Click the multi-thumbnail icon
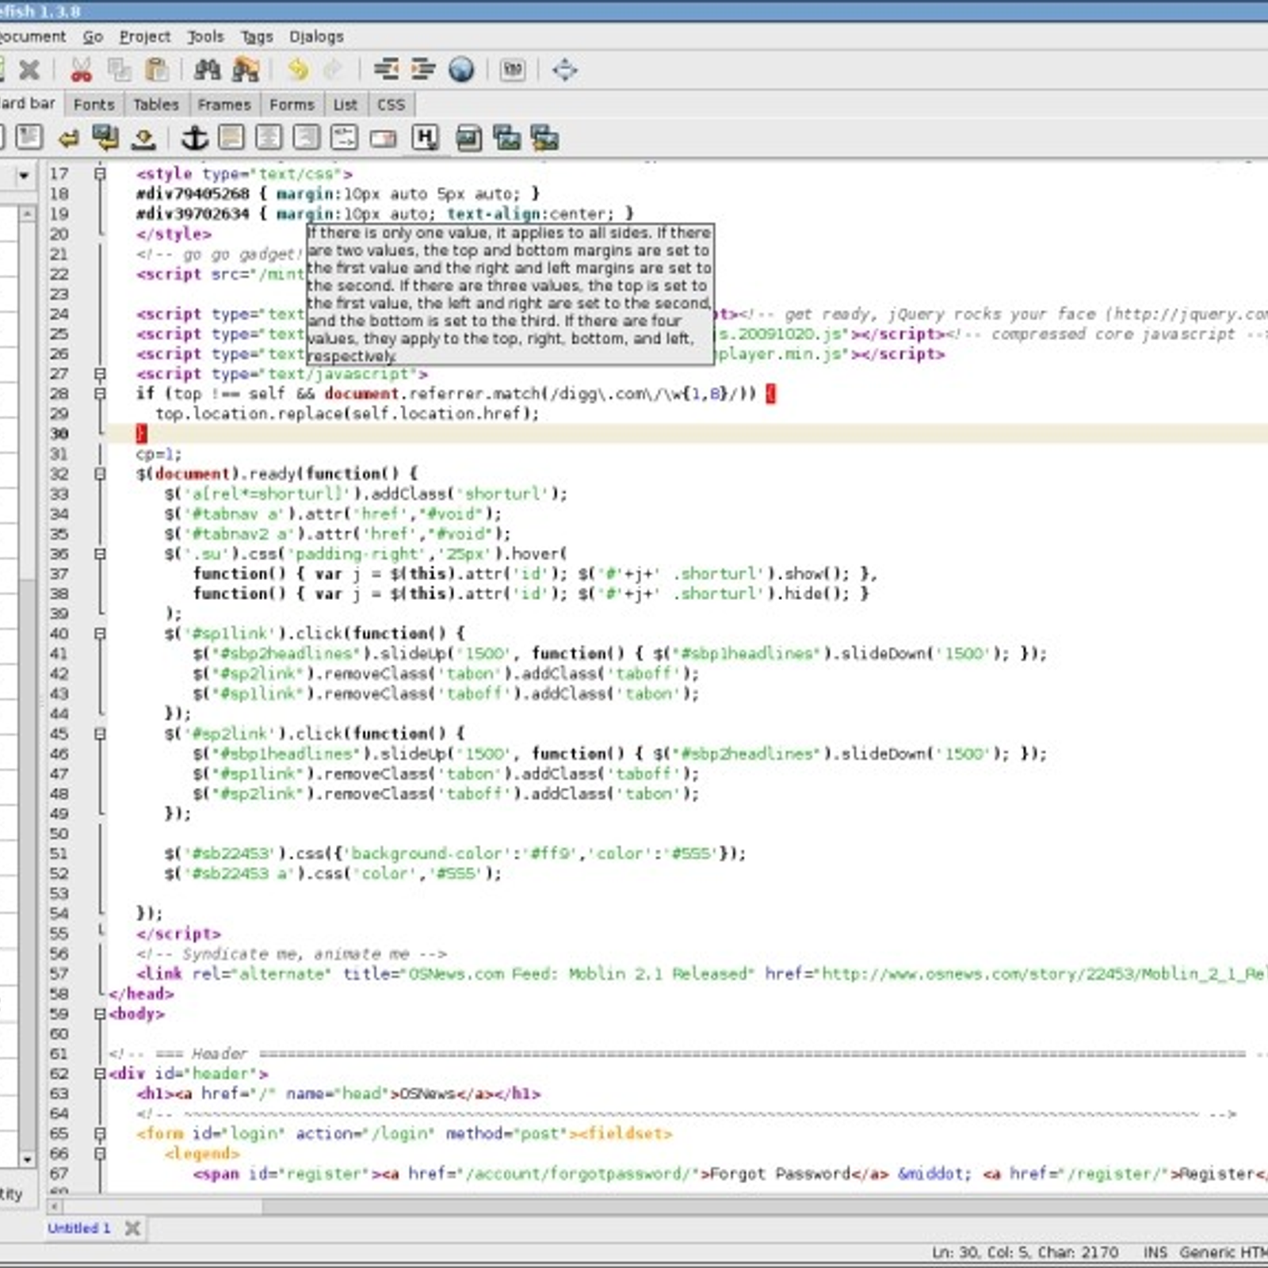Image resolution: width=1268 pixels, height=1268 pixels. pos(544,138)
